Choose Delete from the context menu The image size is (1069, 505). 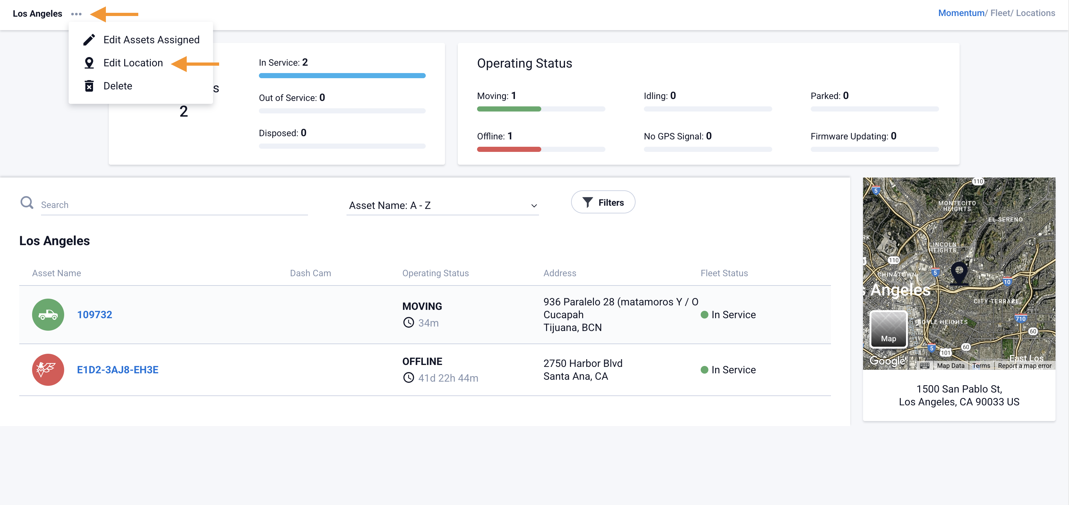click(118, 86)
